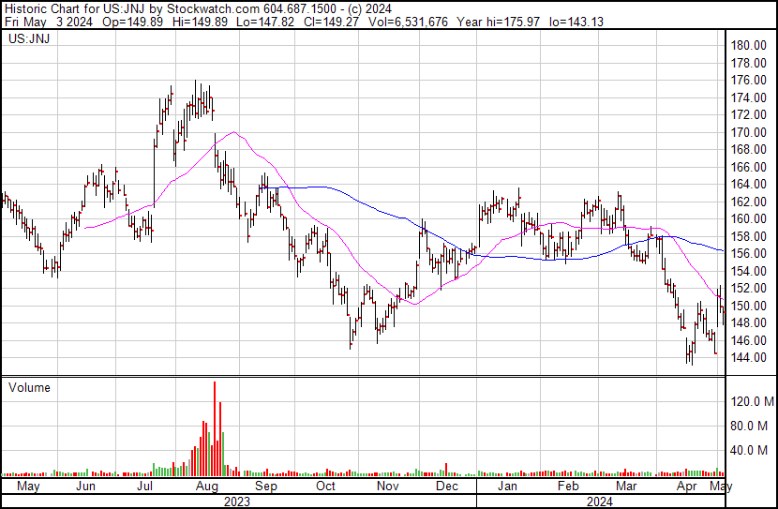Image resolution: width=778 pixels, height=509 pixels.
Task: Click the Hi=149.89 high price value
Action: tap(200, 22)
